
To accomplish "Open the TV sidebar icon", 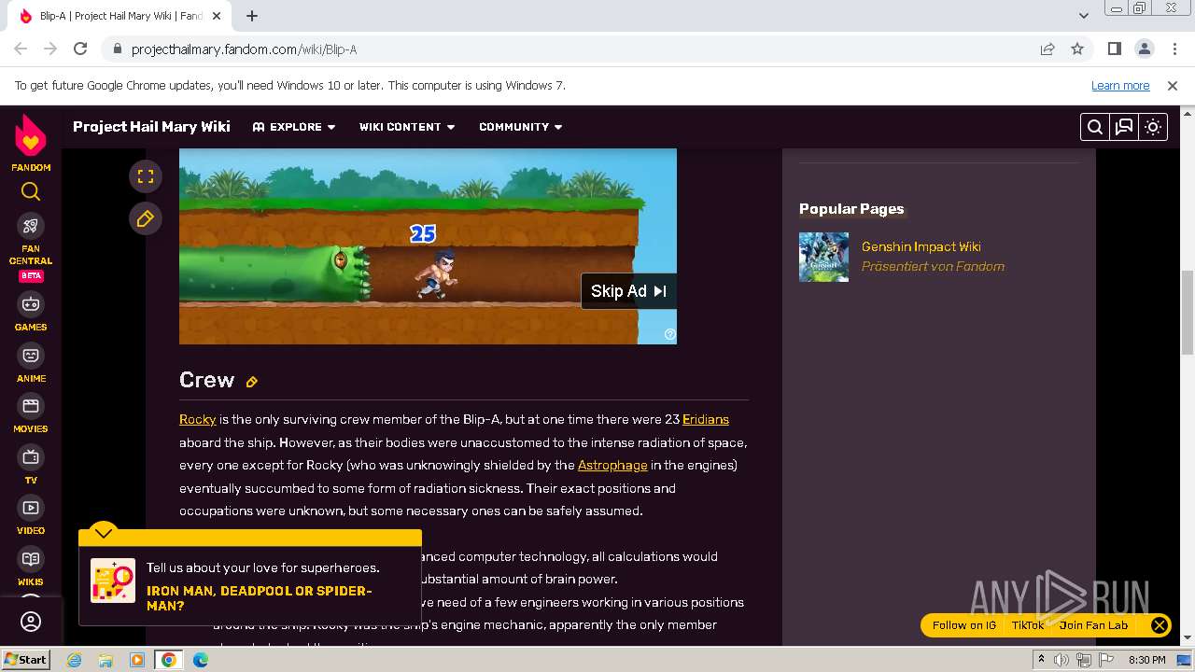I will coord(31,457).
